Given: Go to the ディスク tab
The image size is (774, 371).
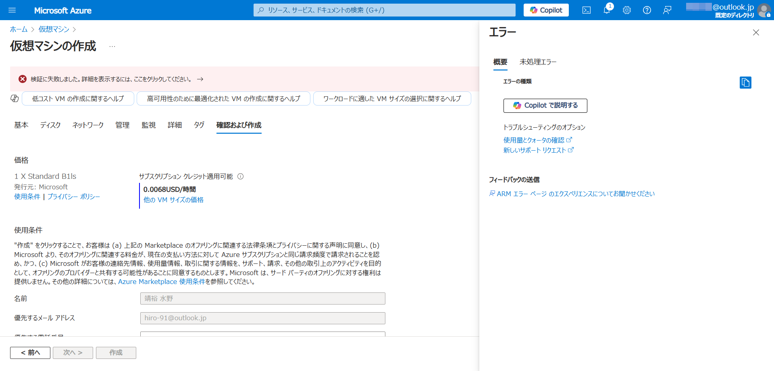Looking at the screenshot, I should coord(50,125).
